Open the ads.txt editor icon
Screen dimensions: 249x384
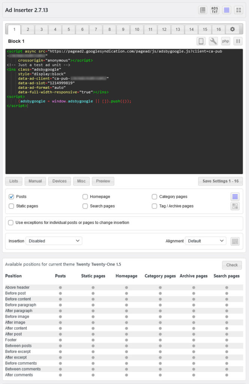tap(215, 10)
